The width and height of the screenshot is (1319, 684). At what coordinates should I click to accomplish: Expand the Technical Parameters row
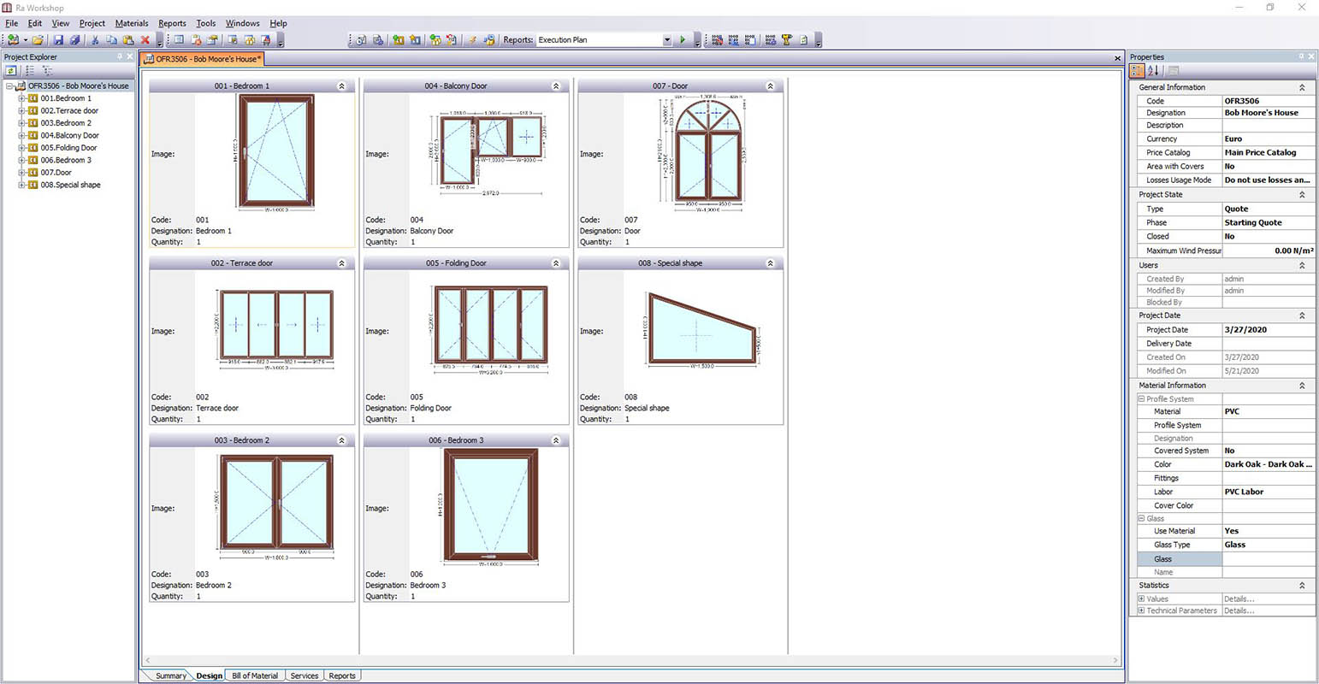pos(1141,610)
